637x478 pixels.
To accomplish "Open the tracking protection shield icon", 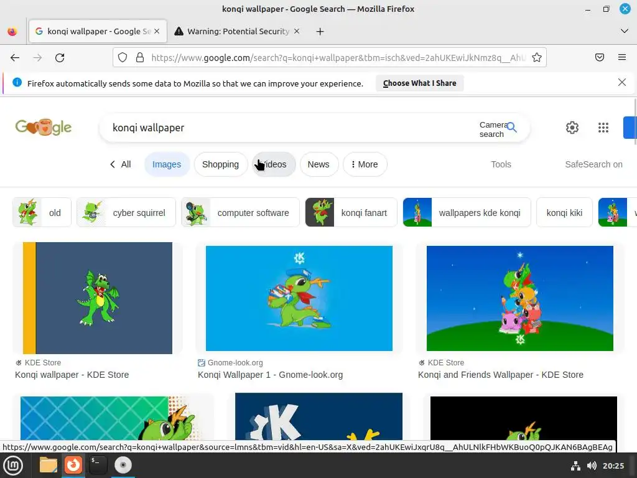I will (123, 58).
